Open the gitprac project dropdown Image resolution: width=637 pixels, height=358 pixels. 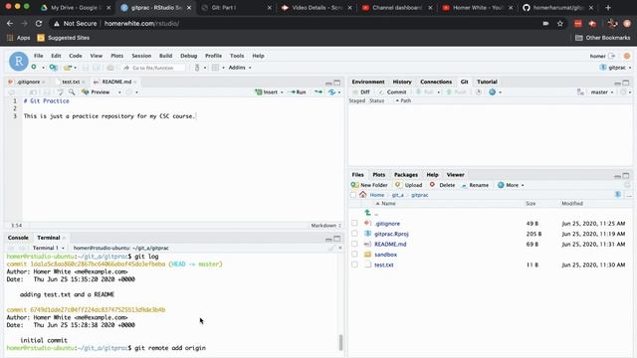click(616, 68)
